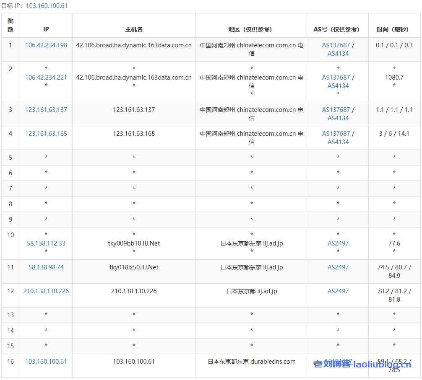This screenshot has width=422, height=380.
Task: Click 123.161.63.137 in the IP column
Action: click(46, 110)
